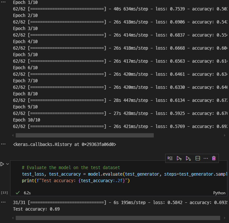
Task: Expand run options chevron beside play button
Action: click(8, 164)
